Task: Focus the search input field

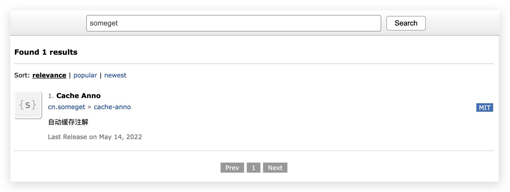Action: 233,23
